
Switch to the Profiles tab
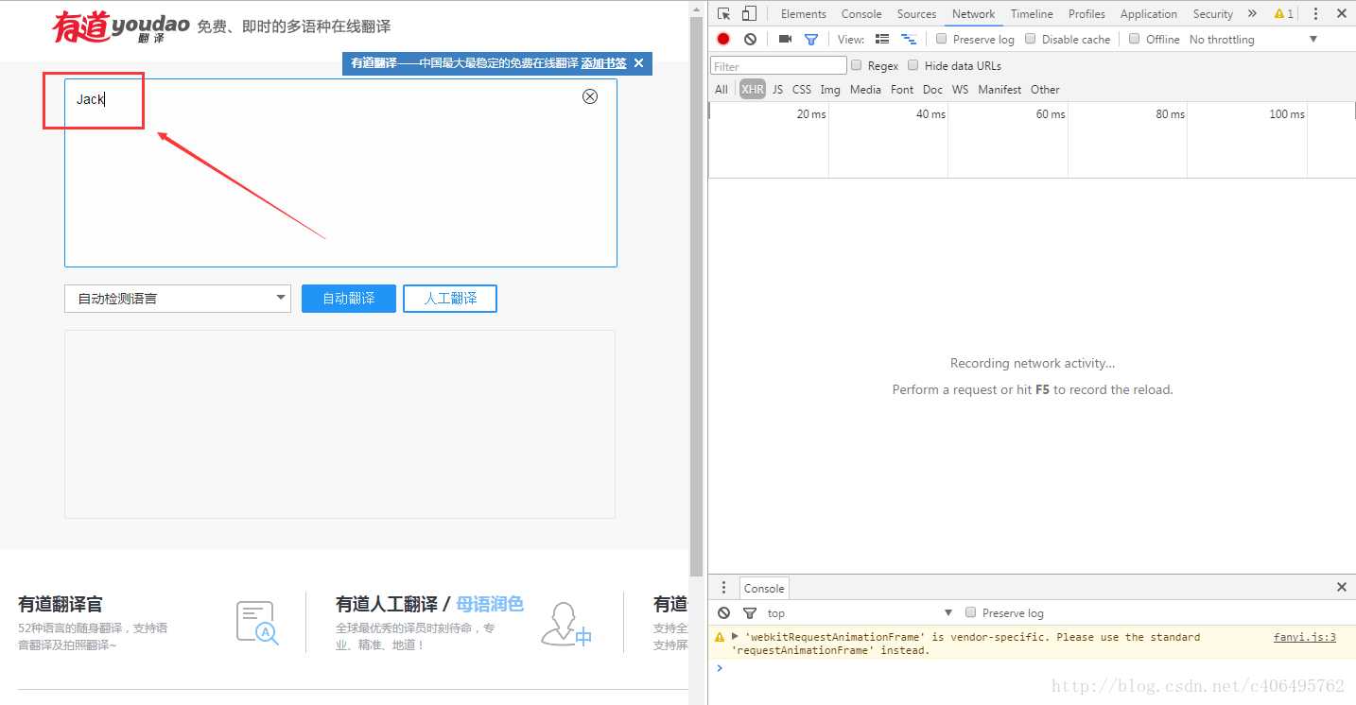click(1087, 13)
